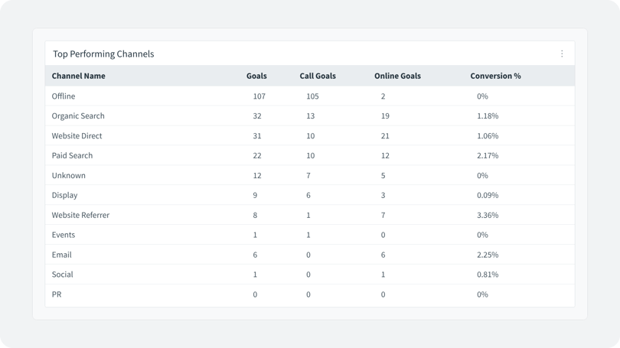Open the widget's three-dot options menu
Screen dimensions: 620x348
pyautogui.click(x=562, y=54)
